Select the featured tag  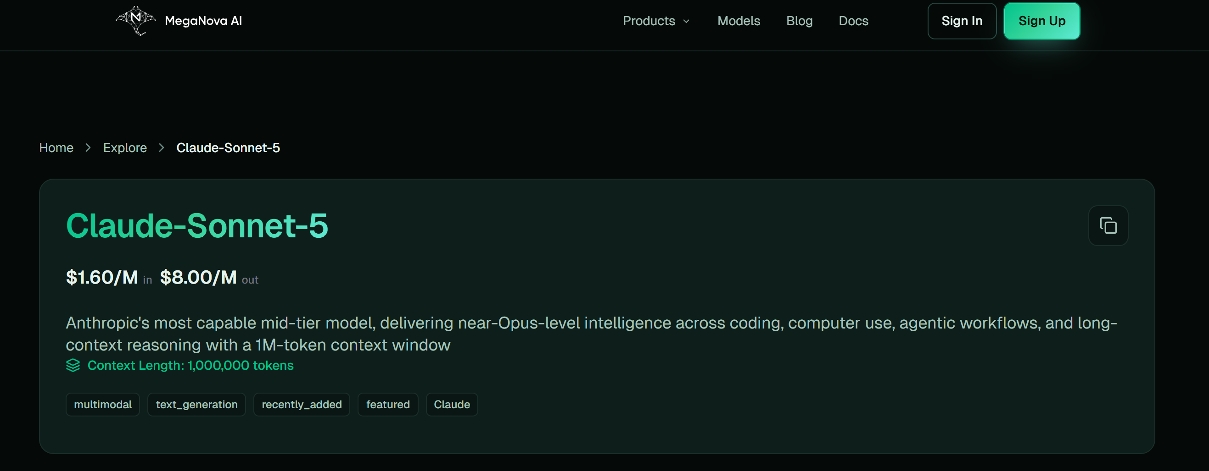pyautogui.click(x=388, y=404)
